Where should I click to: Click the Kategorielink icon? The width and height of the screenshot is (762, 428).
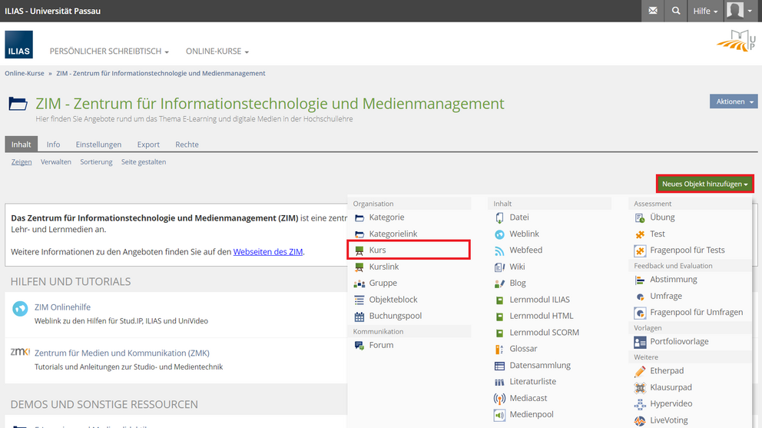pos(359,234)
